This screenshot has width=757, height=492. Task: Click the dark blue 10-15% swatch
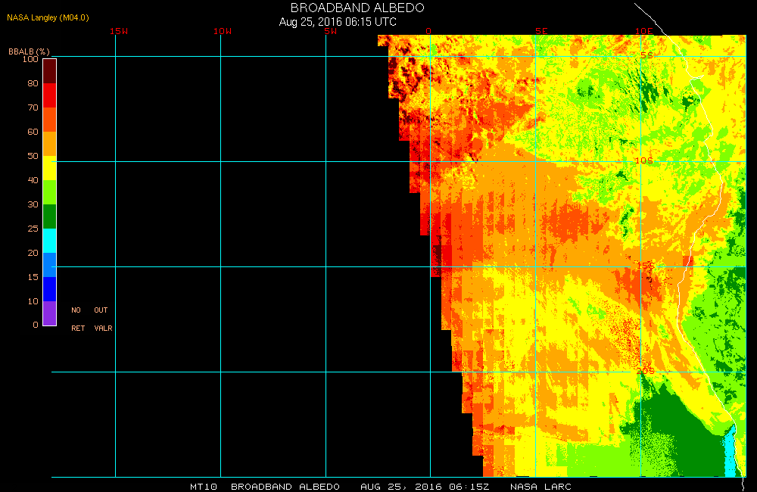click(x=49, y=289)
